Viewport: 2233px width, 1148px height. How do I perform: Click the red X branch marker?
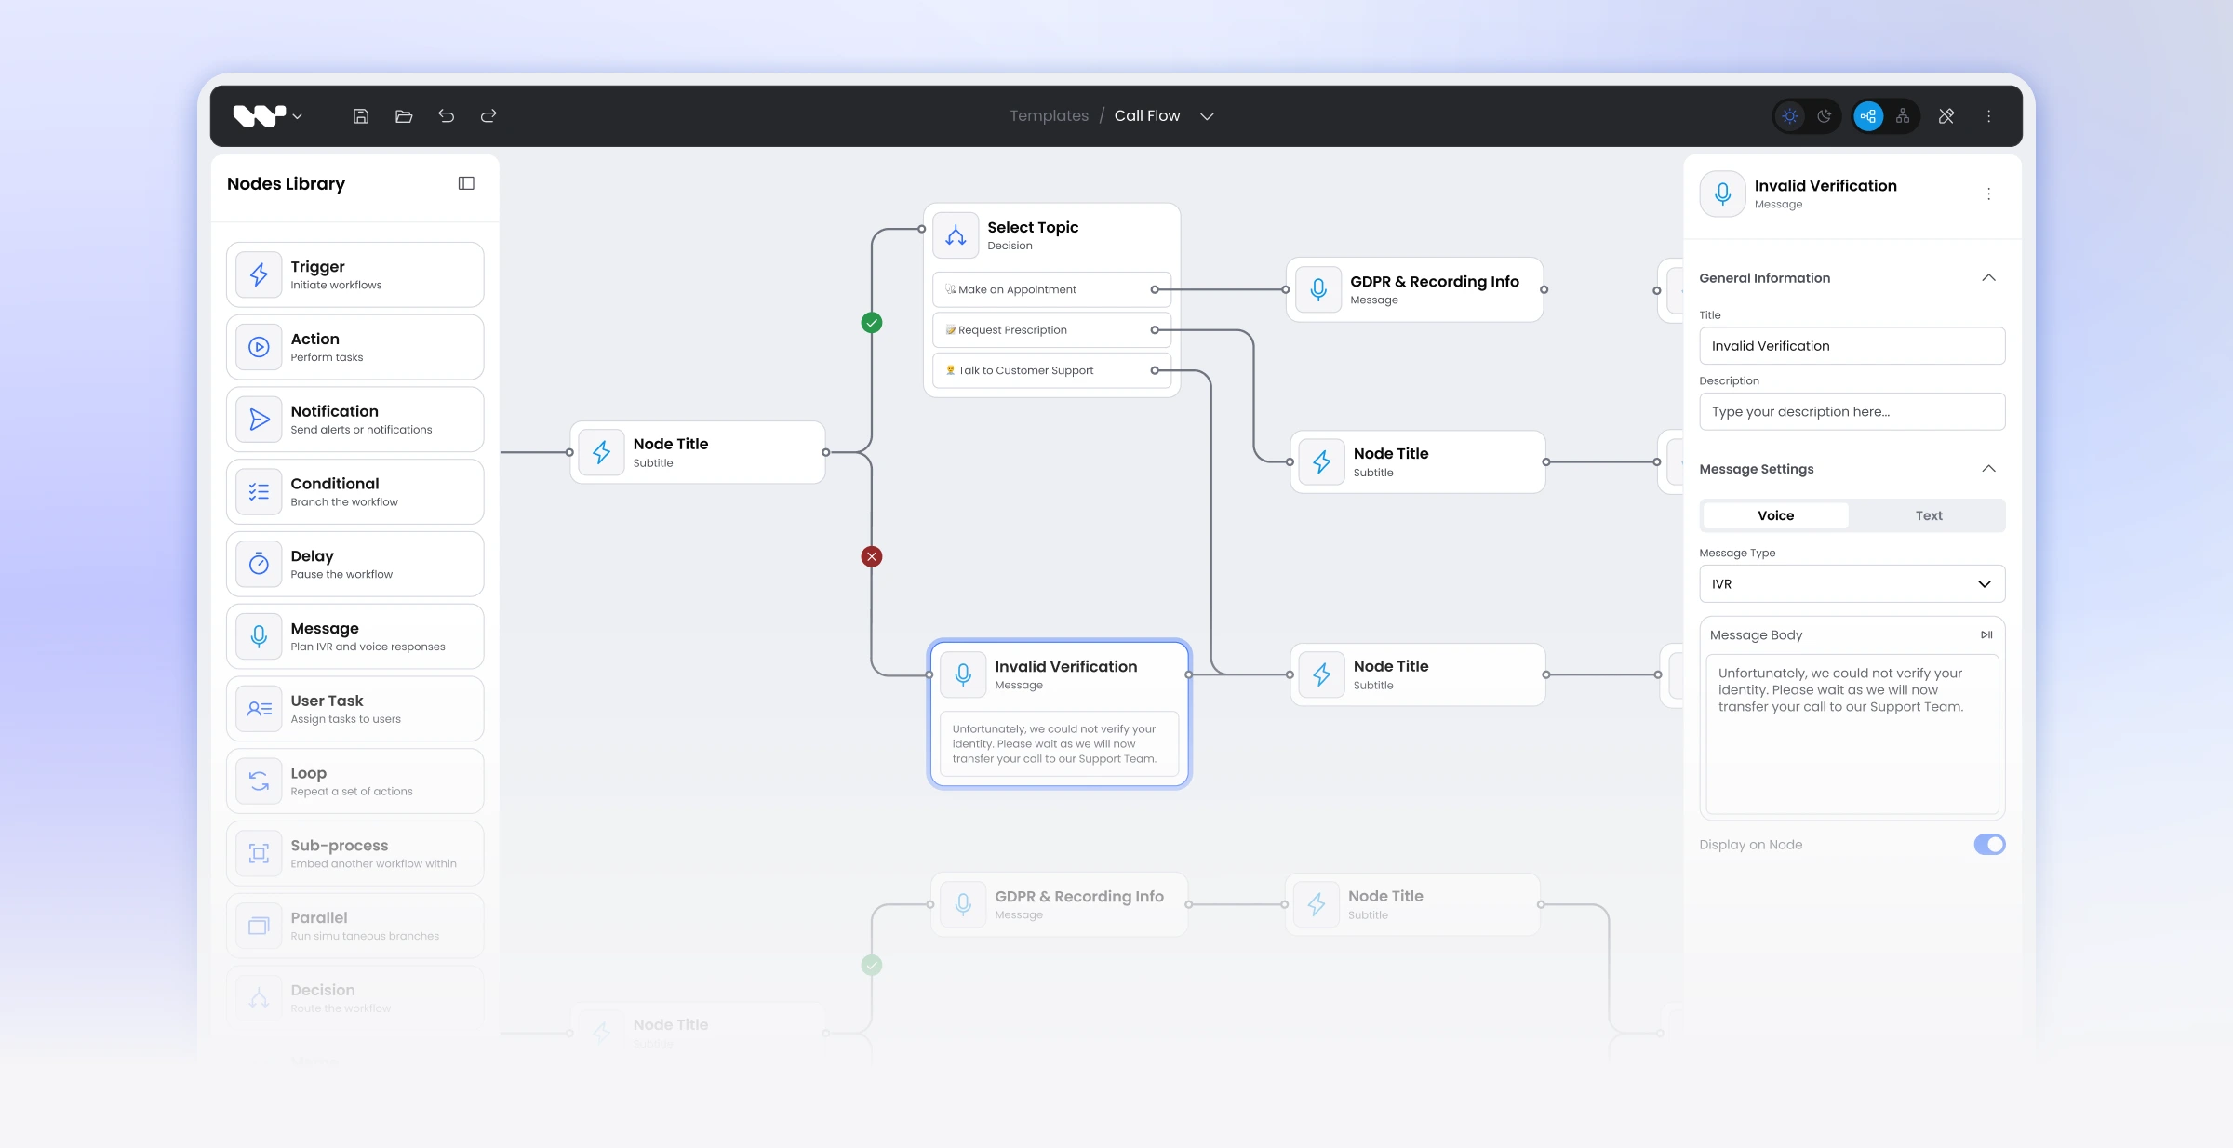(872, 557)
